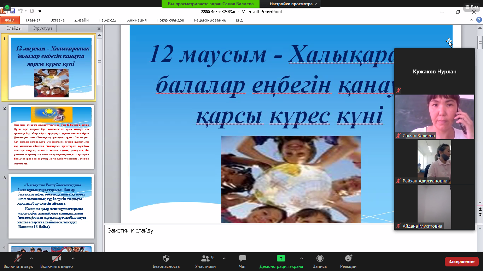Screen dimensions: 483x271
Task: Open the Zoom Вид layout button
Action: pos(472,7)
